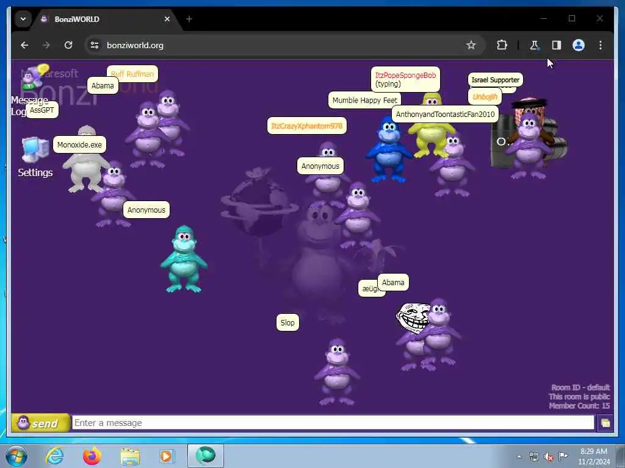
Task: Launch Firefox from the taskbar
Action: click(92, 456)
